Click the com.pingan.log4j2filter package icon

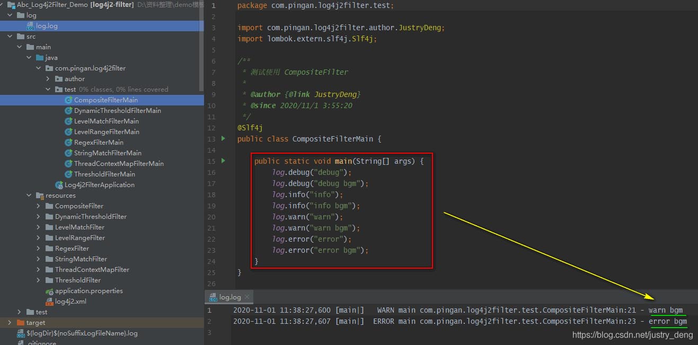(49, 68)
